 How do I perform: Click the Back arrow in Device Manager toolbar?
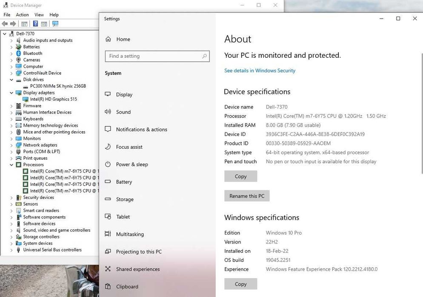point(5,24)
